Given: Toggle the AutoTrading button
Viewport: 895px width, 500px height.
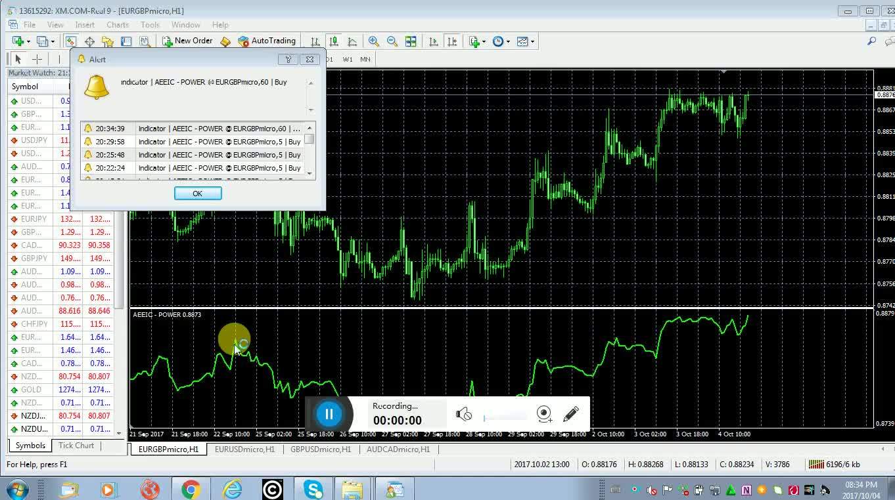Looking at the screenshot, I should pyautogui.click(x=267, y=41).
